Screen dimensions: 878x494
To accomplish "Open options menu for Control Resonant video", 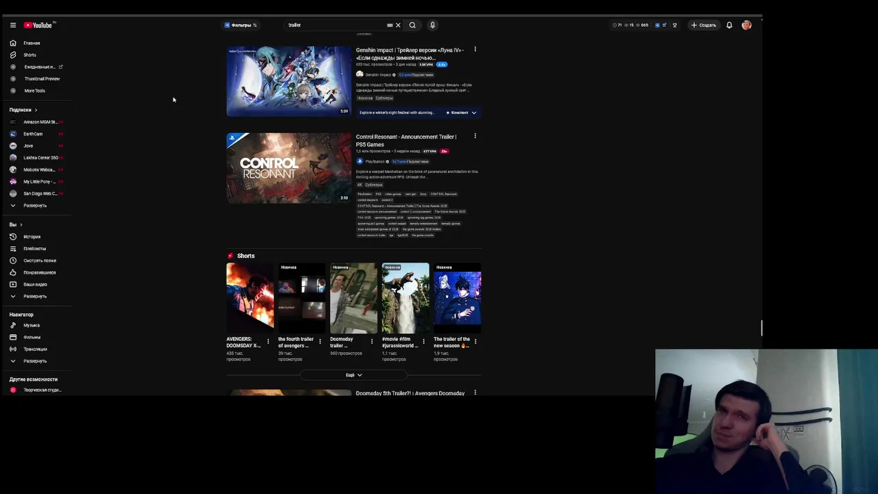I will 475,136.
